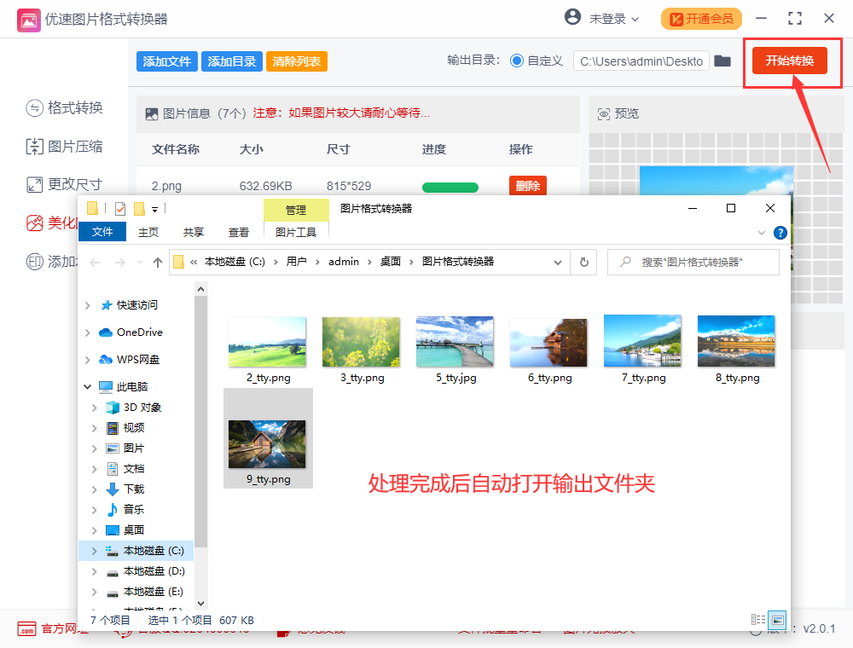Select the 2_tty.png thumbnail
853x648 pixels.
(267, 342)
